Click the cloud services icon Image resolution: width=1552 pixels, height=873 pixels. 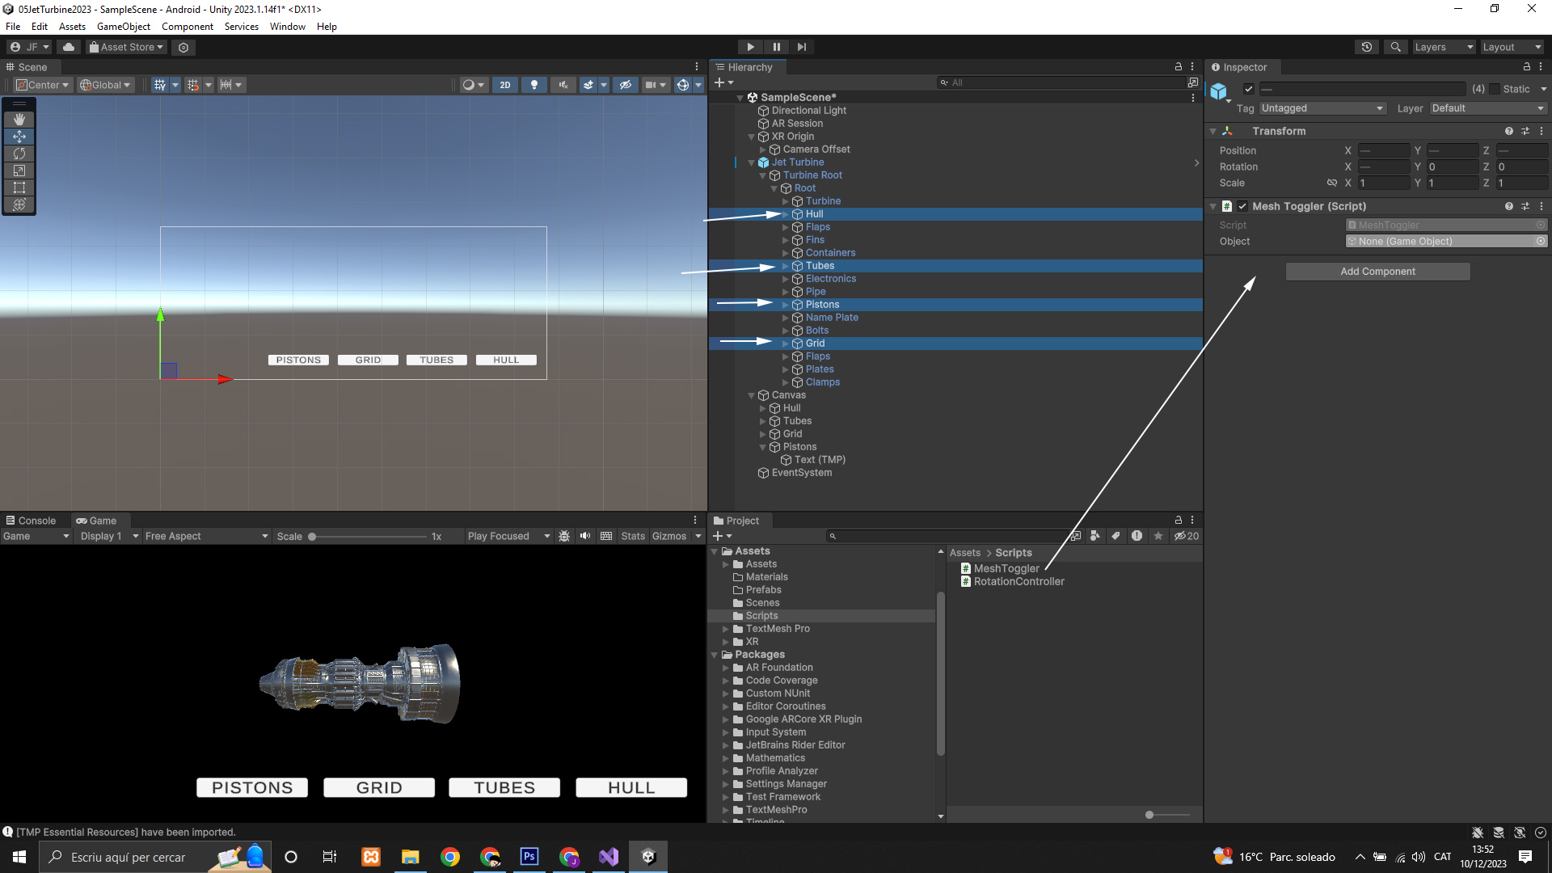pos(69,47)
